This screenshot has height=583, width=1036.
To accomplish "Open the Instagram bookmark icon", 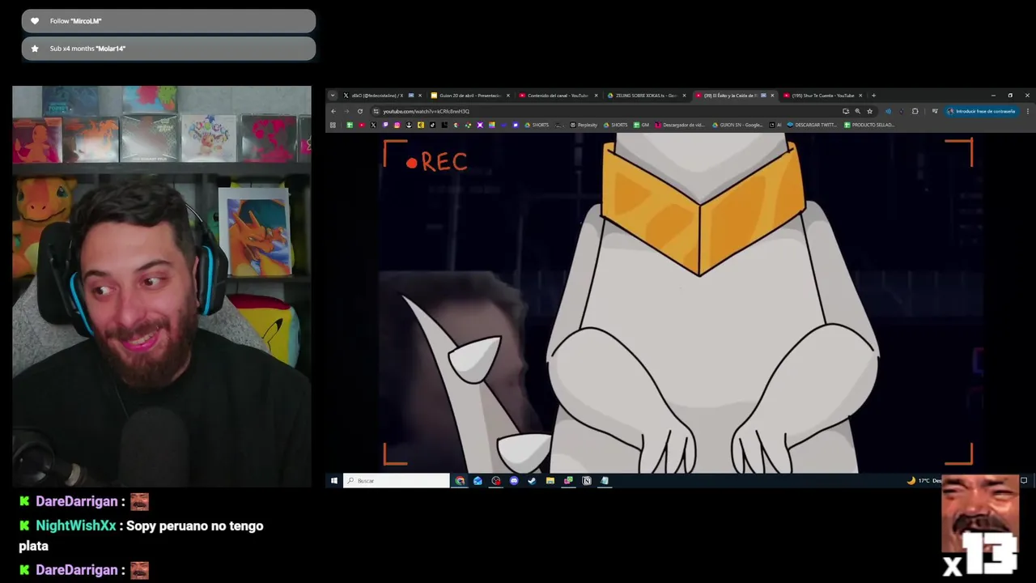I will coord(397,125).
